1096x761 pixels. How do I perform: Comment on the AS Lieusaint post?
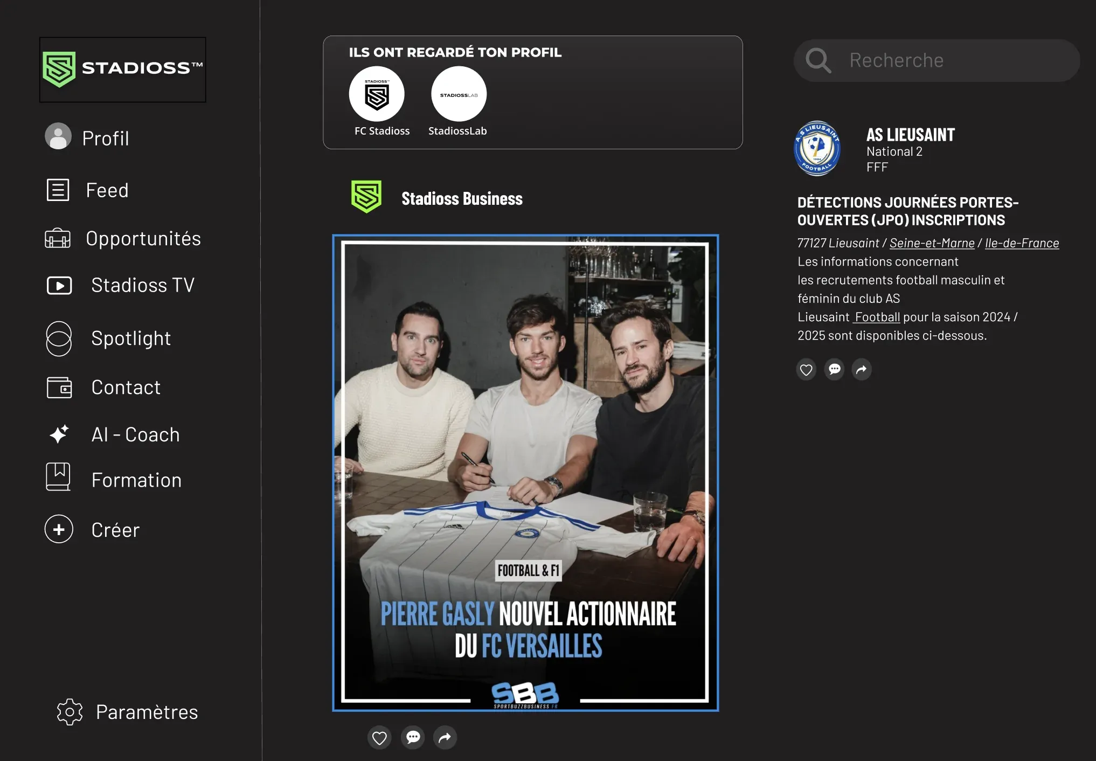pyautogui.click(x=835, y=369)
